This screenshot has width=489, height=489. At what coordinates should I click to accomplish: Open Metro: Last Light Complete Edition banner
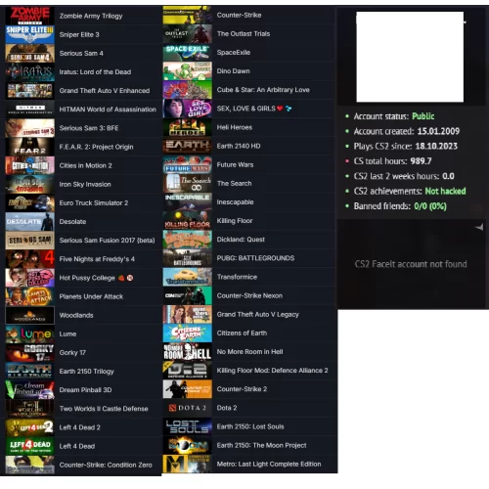click(187, 464)
